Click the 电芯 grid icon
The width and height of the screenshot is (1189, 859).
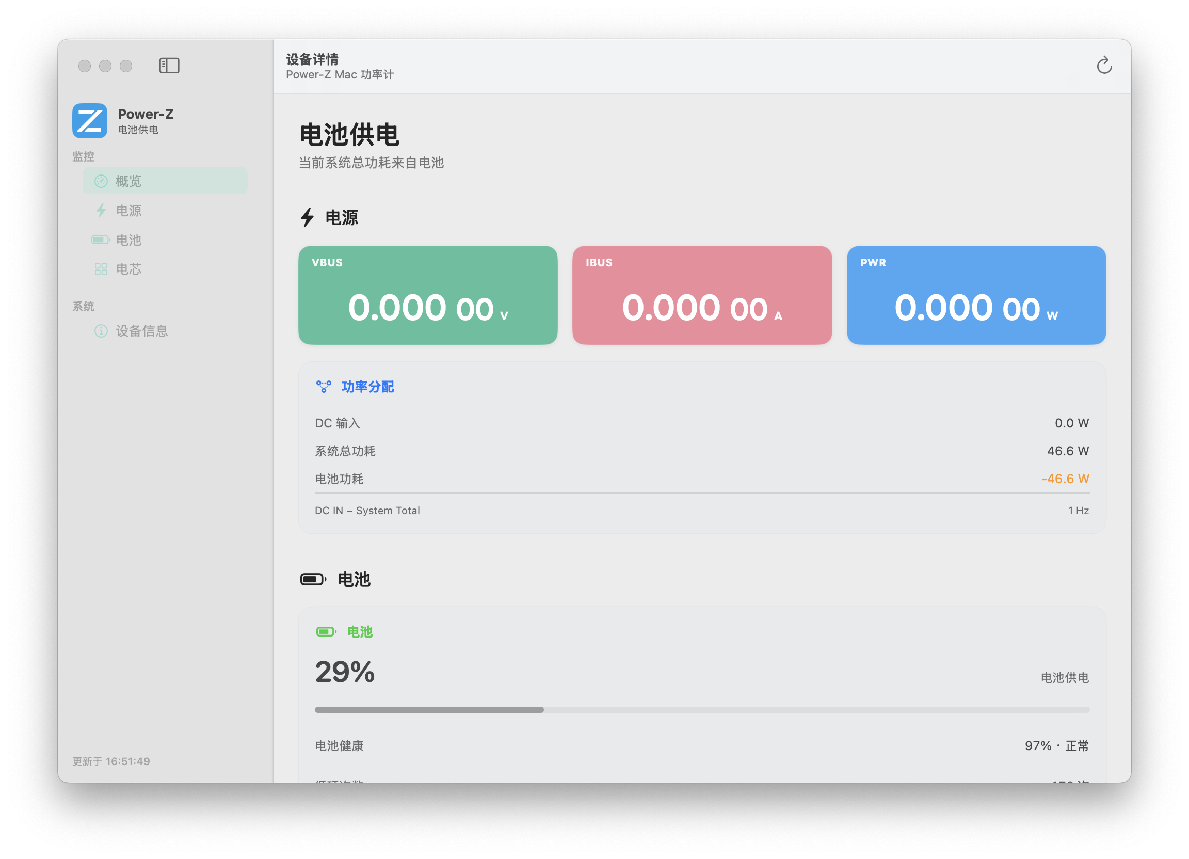[x=101, y=269]
